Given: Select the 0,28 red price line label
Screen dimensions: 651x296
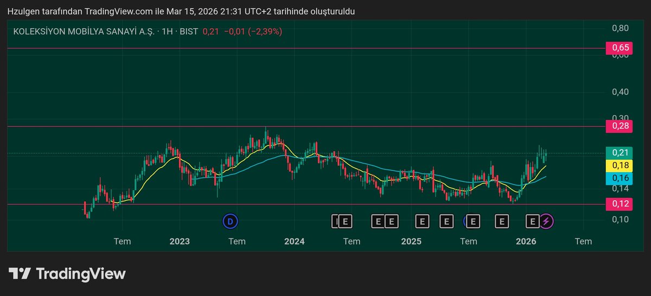Looking at the screenshot, I should [x=621, y=126].
